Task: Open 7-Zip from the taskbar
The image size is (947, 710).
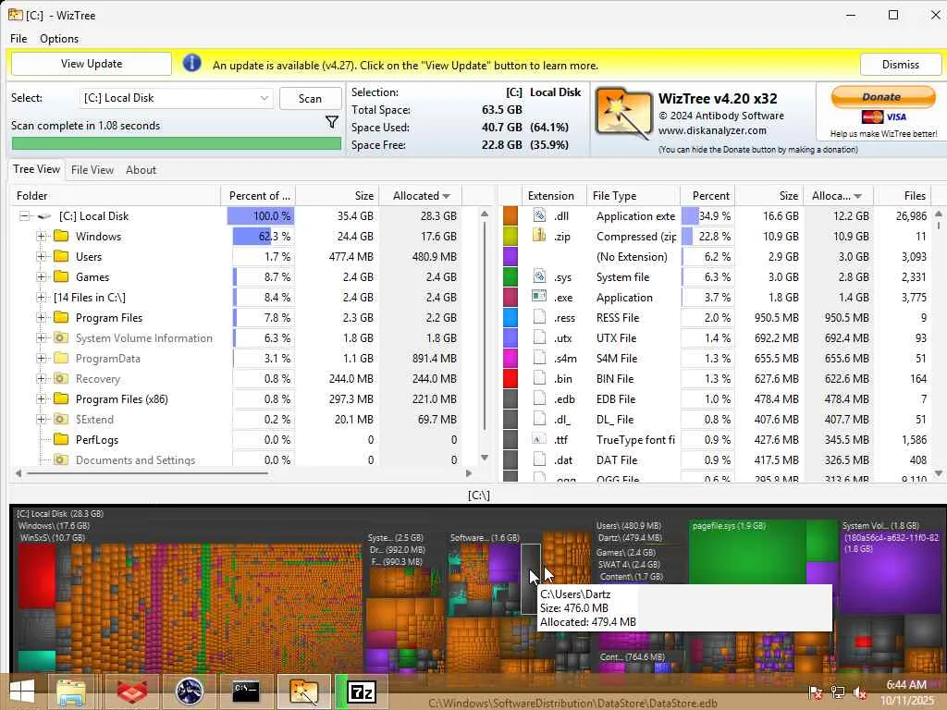Action: point(362,692)
